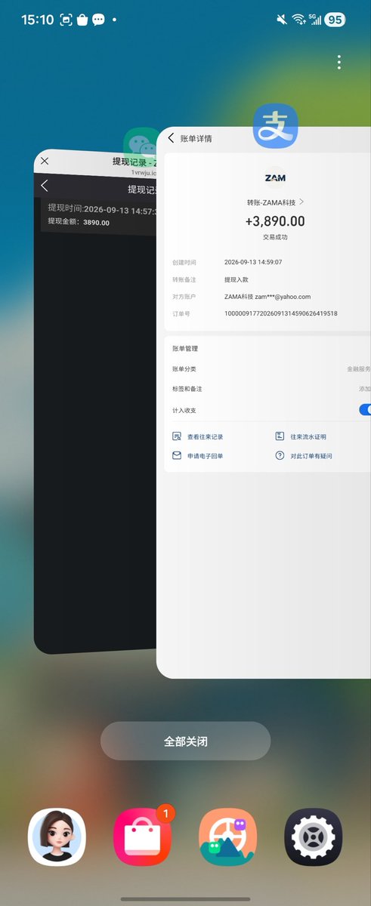Tap the question mark icon beside 对此订单有疑问
The width and height of the screenshot is (371, 906).
280,456
